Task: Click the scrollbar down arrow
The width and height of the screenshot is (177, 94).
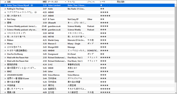Action: 176,93
